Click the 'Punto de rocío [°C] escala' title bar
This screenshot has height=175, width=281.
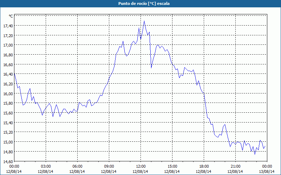pos(140,3)
